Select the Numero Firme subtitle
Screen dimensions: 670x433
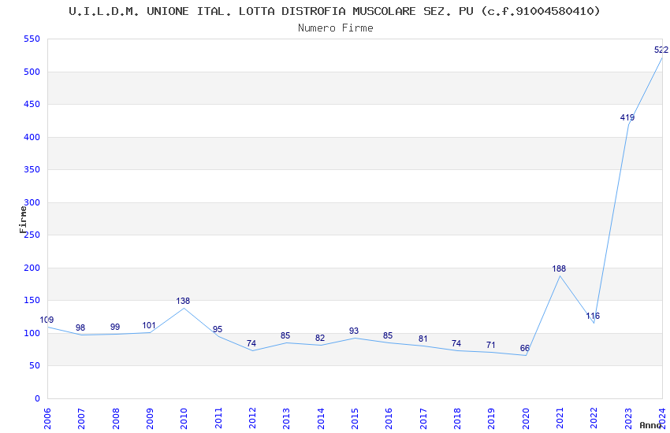click(x=335, y=28)
